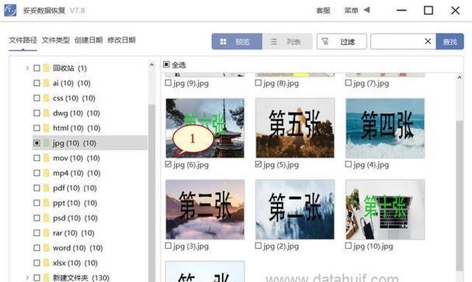Uncheck the jpg (6).jpg checkbox

coord(168,164)
